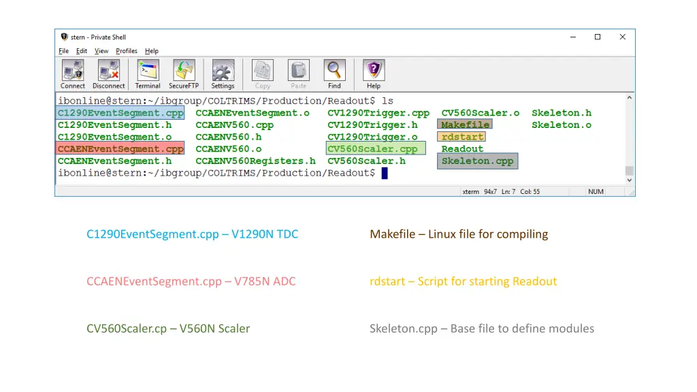The height and width of the screenshot is (392, 697).
Task: Click the highlighted Makefile entry
Action: pyautogui.click(x=465, y=125)
